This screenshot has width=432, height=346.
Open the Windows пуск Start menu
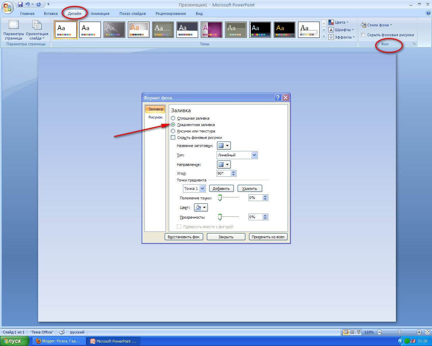click(x=15, y=341)
